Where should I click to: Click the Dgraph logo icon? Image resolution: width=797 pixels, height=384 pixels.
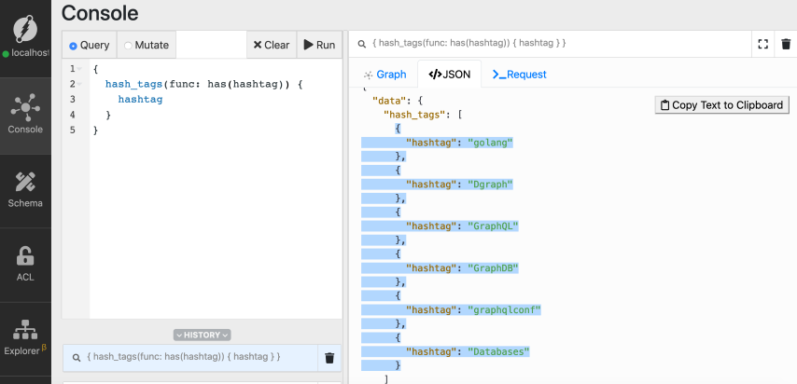25,21
